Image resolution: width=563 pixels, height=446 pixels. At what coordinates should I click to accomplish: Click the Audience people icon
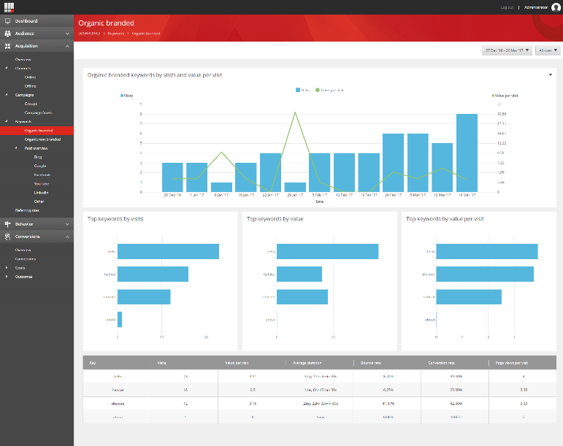point(7,34)
